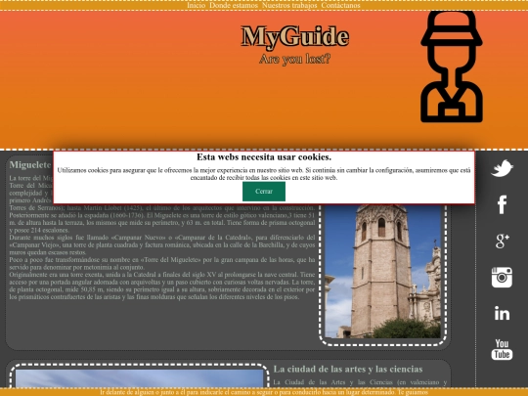The image size is (528, 396).
Task: Click 'La ciudad de las artes y las ciencias' heading
Action: [348, 369]
